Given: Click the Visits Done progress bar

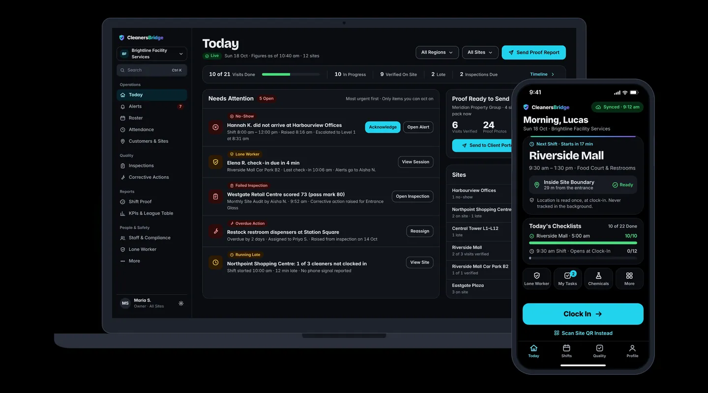Looking at the screenshot, I should pyautogui.click(x=291, y=74).
